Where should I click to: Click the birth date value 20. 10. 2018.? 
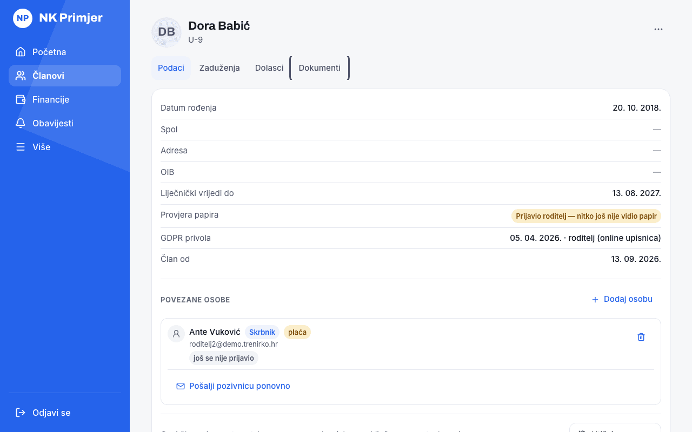click(x=637, y=108)
